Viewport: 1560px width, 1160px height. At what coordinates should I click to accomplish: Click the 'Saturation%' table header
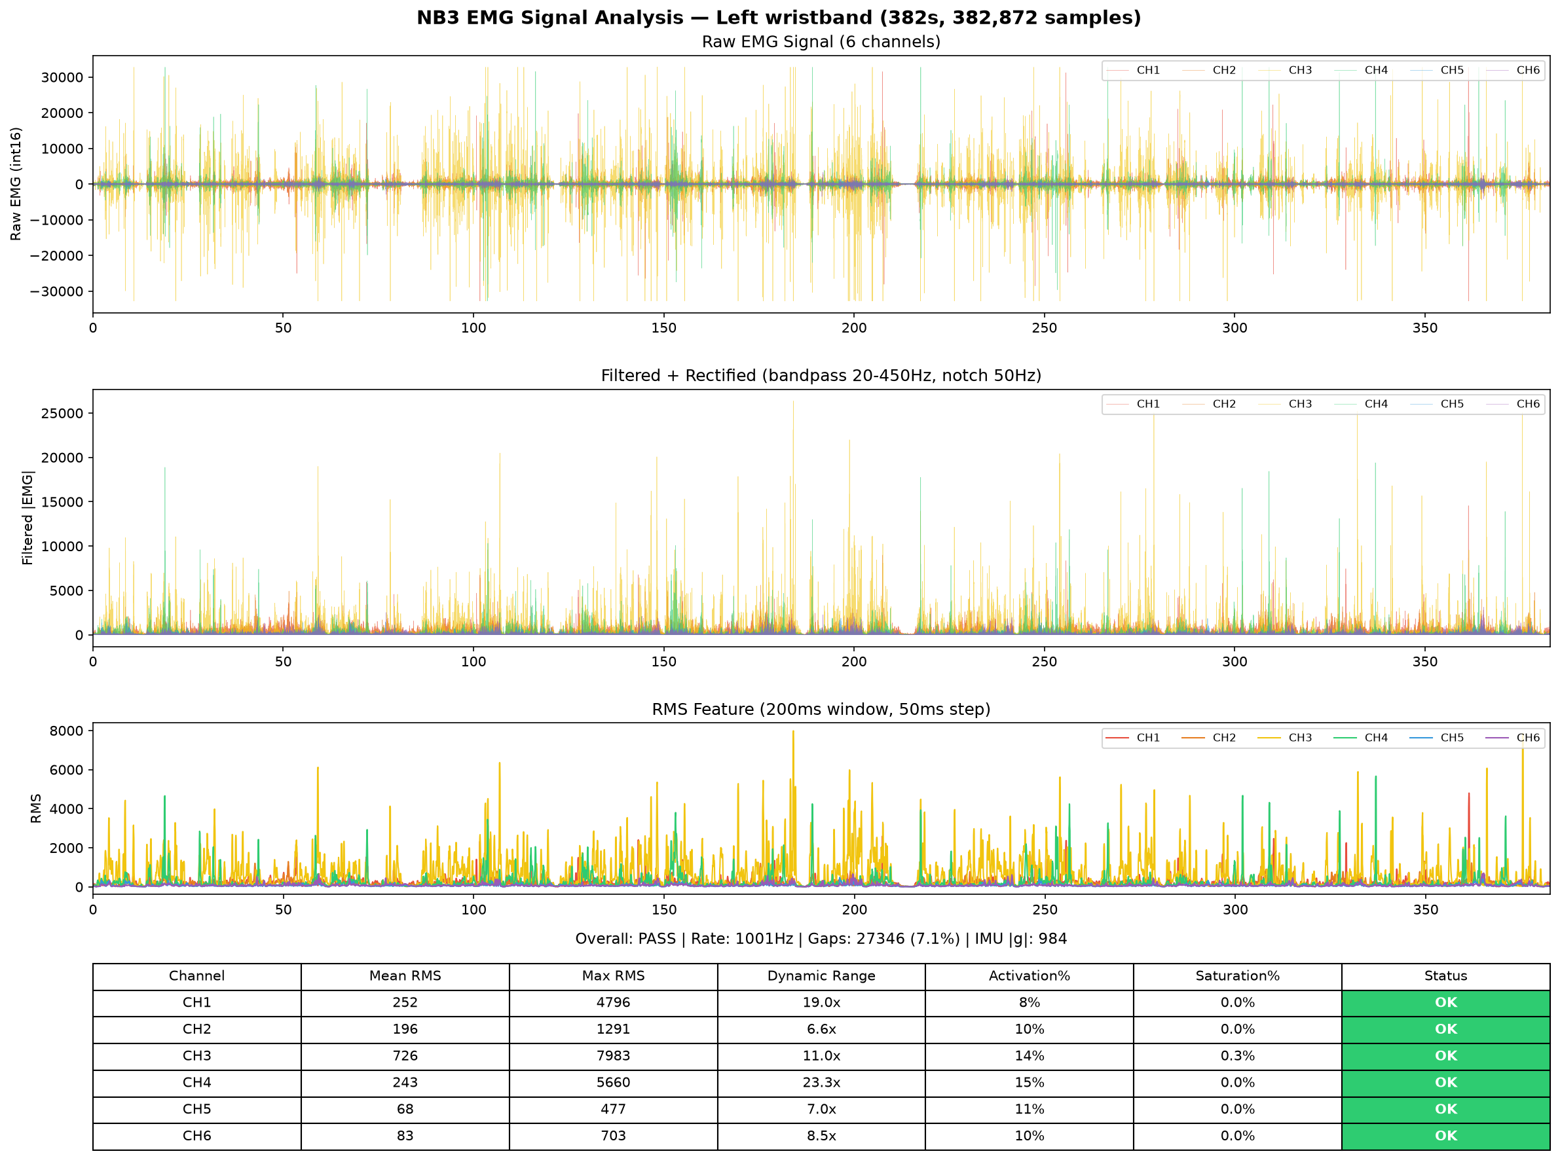(x=1238, y=976)
